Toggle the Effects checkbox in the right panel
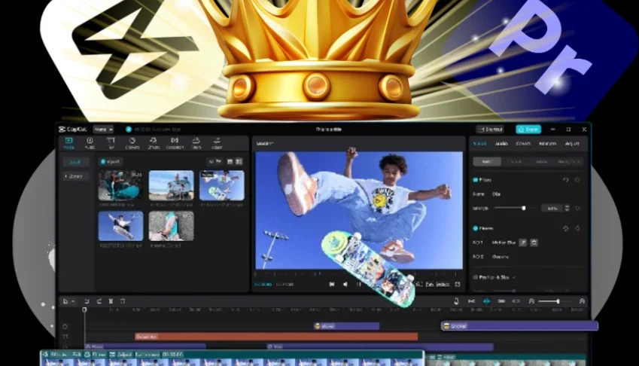This screenshot has height=366, width=639. pos(475,229)
